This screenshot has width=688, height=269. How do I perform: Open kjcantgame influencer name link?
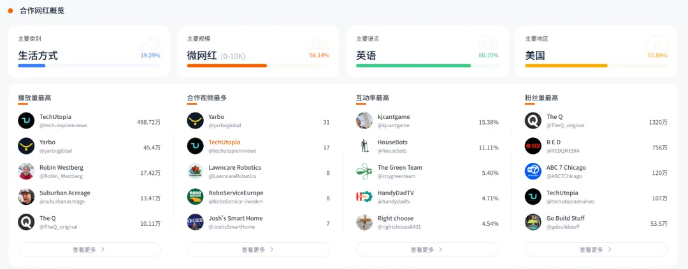click(394, 117)
